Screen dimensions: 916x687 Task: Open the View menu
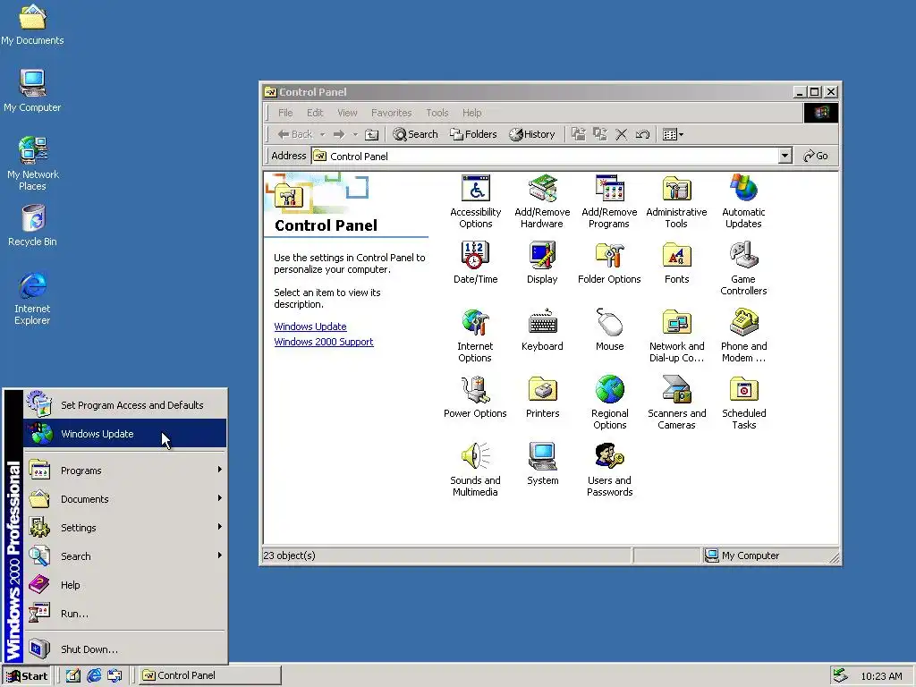click(x=347, y=113)
